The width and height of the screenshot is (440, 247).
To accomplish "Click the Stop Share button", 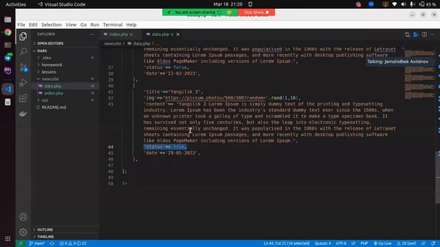I will 256,12.
